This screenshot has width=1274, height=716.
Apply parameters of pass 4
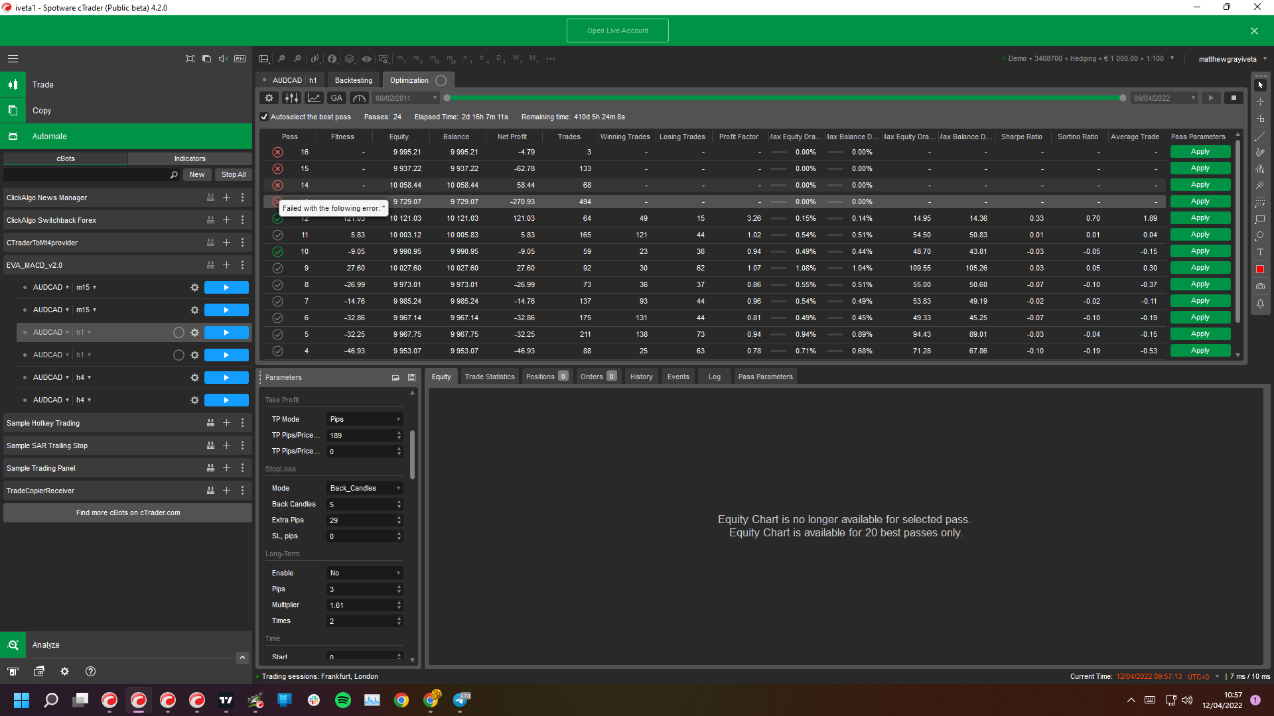click(x=1200, y=351)
